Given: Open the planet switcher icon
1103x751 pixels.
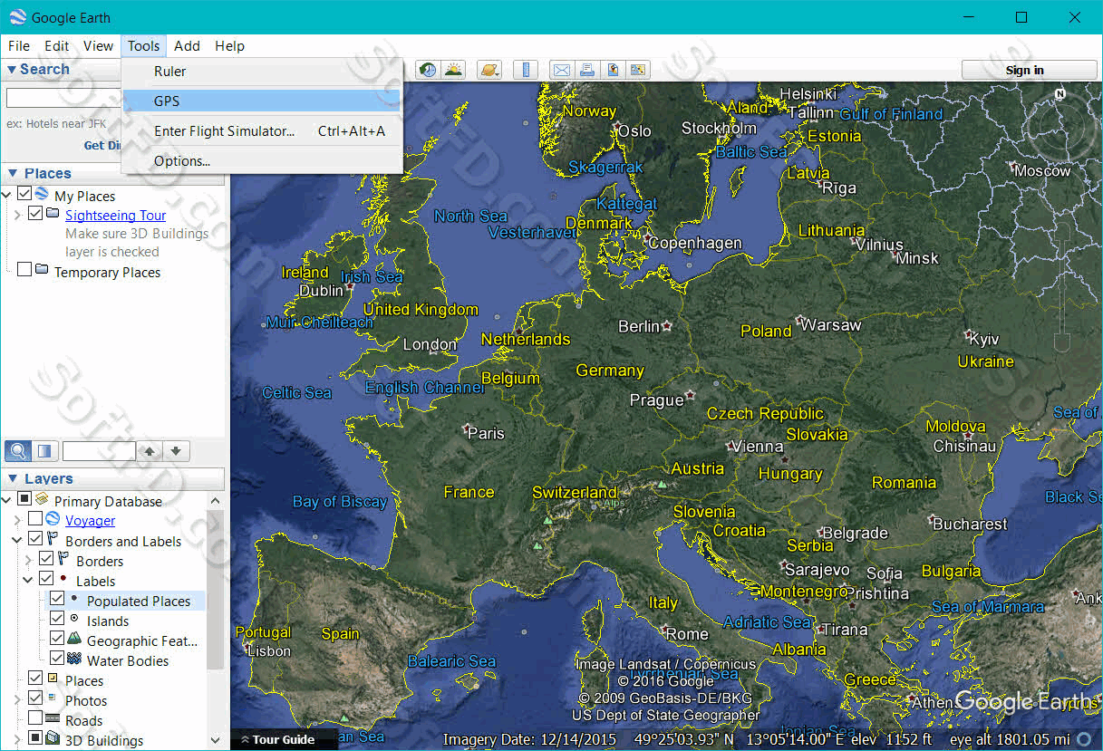Looking at the screenshot, I should (x=489, y=70).
